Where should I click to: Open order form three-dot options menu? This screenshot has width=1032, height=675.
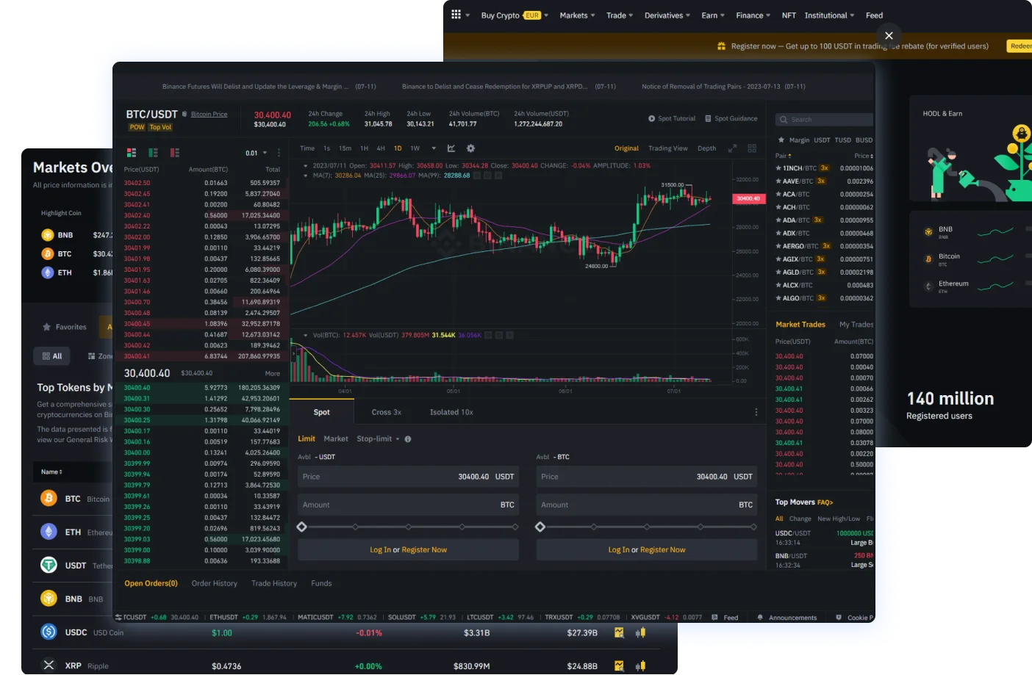coord(756,412)
